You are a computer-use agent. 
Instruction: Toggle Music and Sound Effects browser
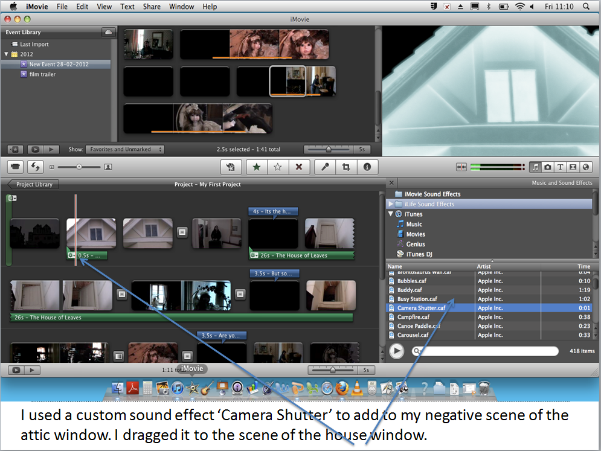coord(535,167)
